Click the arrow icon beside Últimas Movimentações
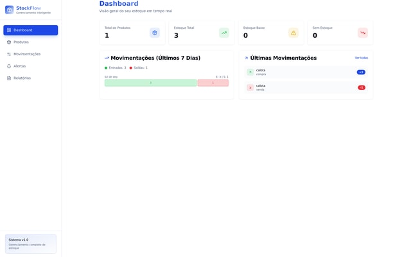Viewport: 411px width, 257px height. click(x=246, y=58)
